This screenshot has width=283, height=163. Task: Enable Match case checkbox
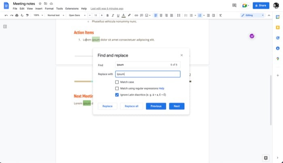(117, 82)
